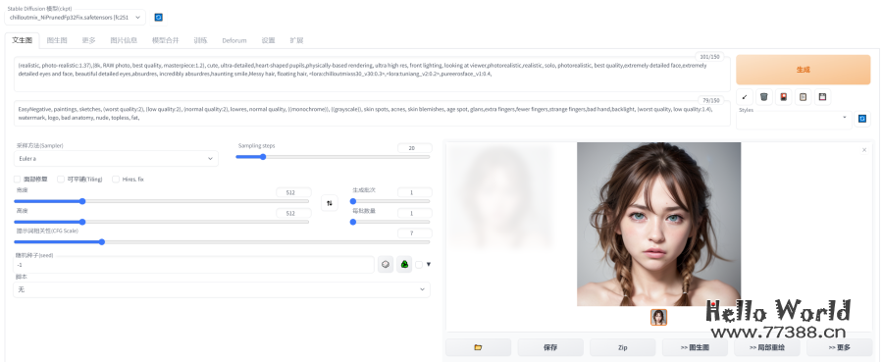Adjust the 生成批次 batch count slider
This screenshot has height=362, width=883.
pos(390,201)
